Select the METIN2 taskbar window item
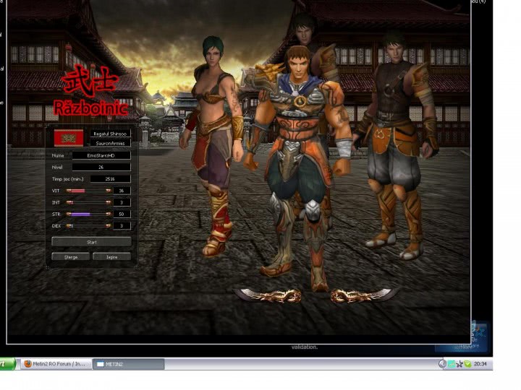Viewport: 521px width, 390px height. click(128, 364)
